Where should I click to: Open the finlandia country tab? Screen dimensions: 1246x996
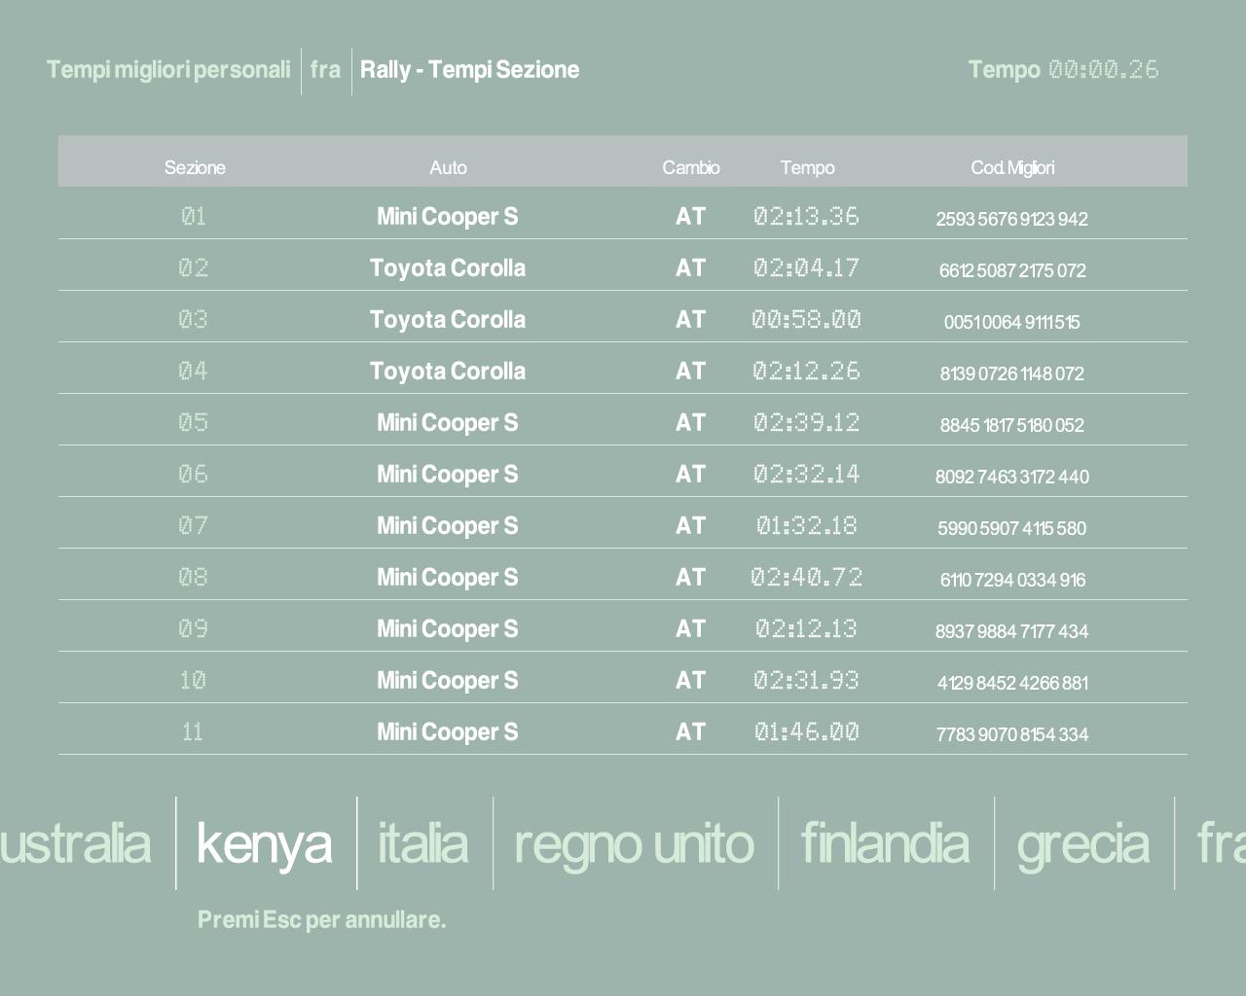click(884, 842)
